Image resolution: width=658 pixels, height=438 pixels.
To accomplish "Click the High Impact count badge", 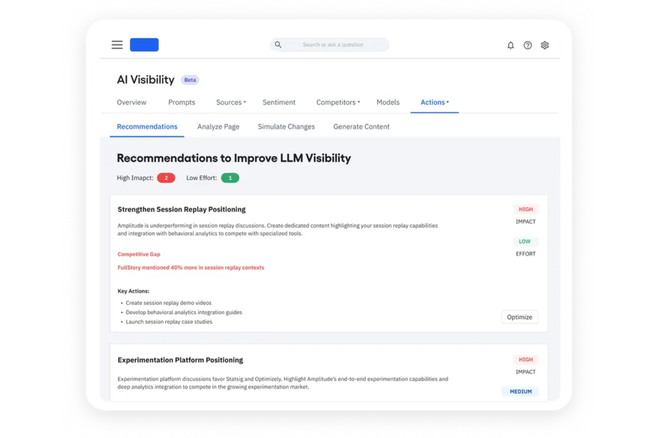I will point(166,178).
